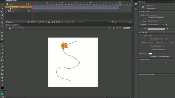
Task: Select the Bone tool
Action: tap(2, 53)
